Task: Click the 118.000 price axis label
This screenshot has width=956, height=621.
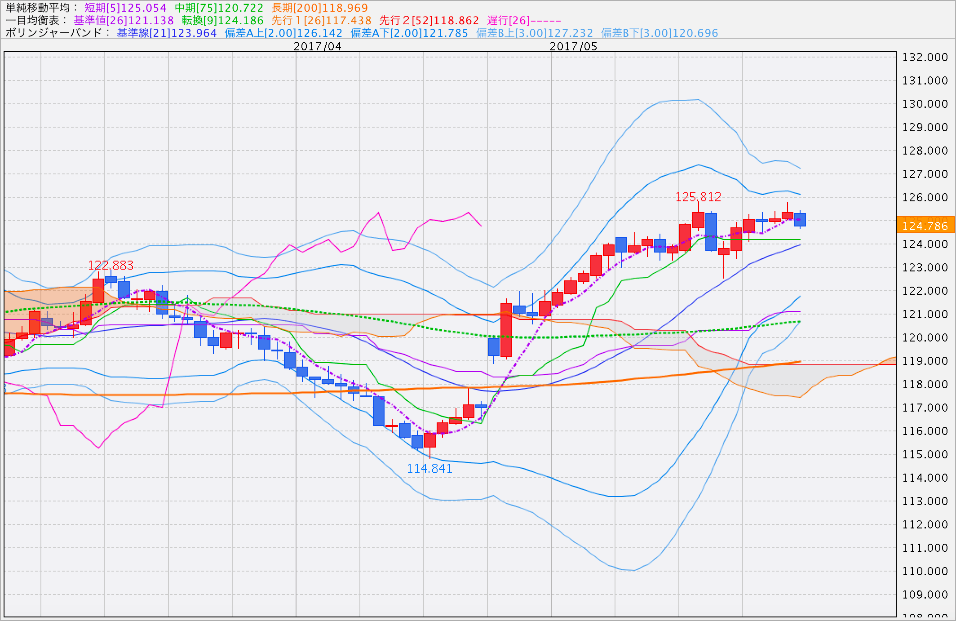Action: [925, 384]
